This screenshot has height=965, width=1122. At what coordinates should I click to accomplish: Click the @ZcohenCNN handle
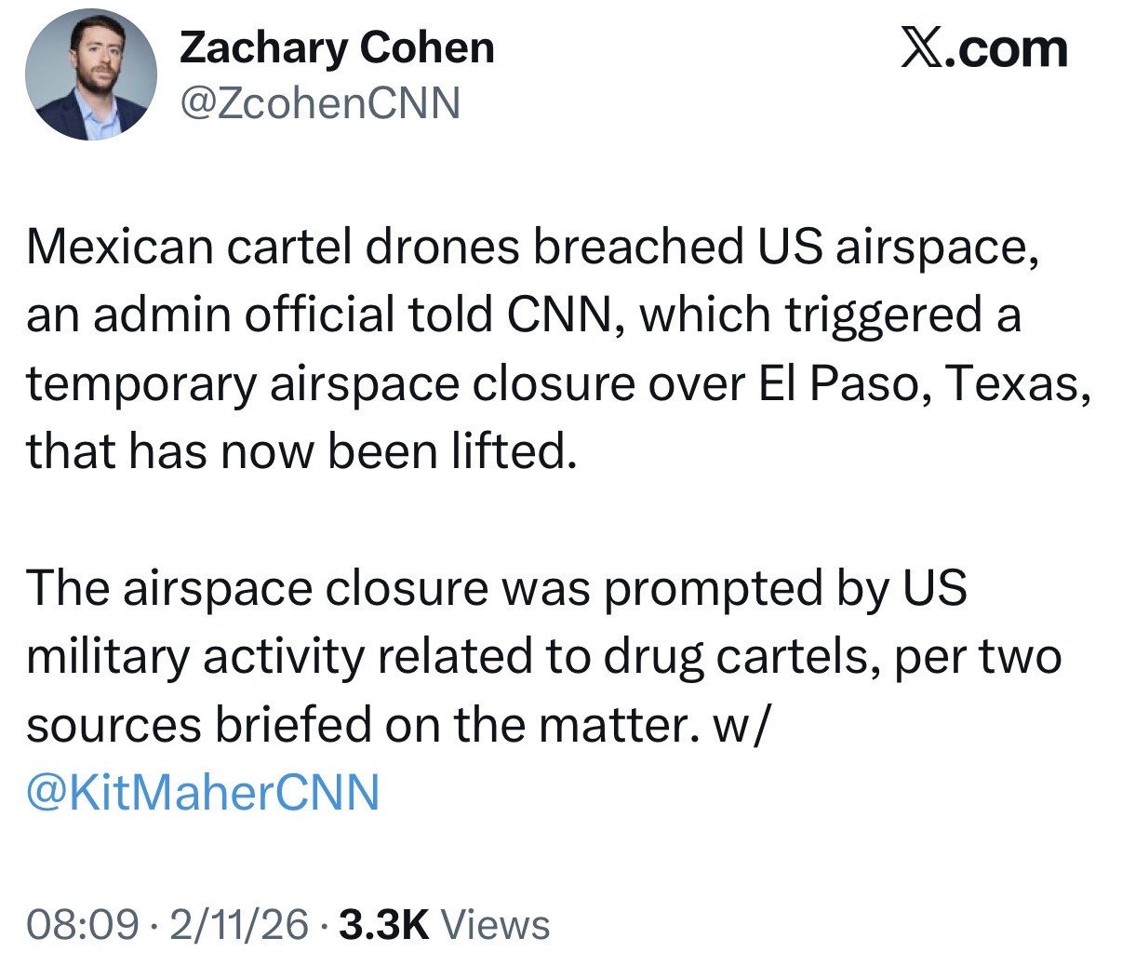pyautogui.click(x=319, y=103)
